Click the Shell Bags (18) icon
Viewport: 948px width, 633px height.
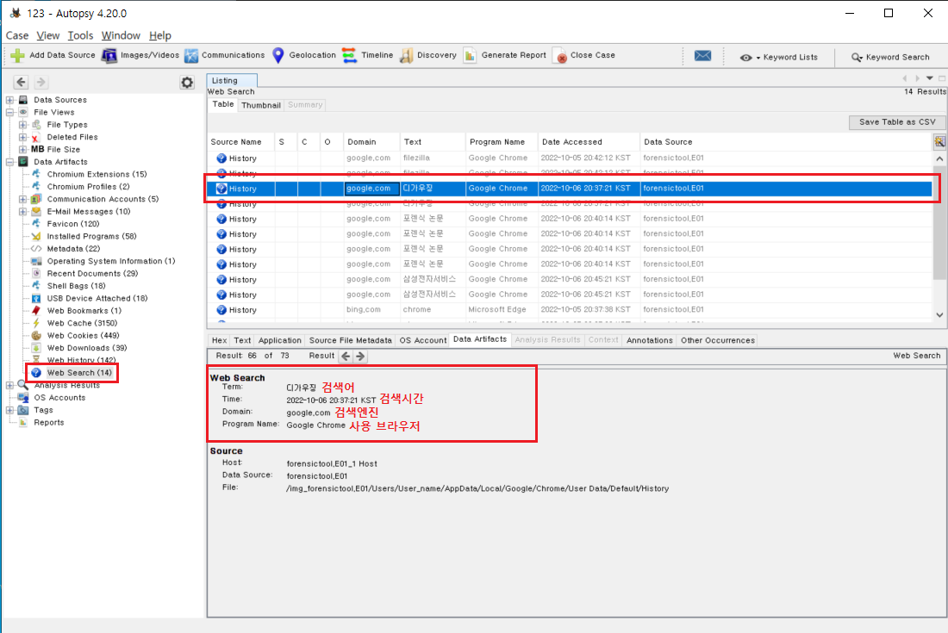click(x=36, y=286)
